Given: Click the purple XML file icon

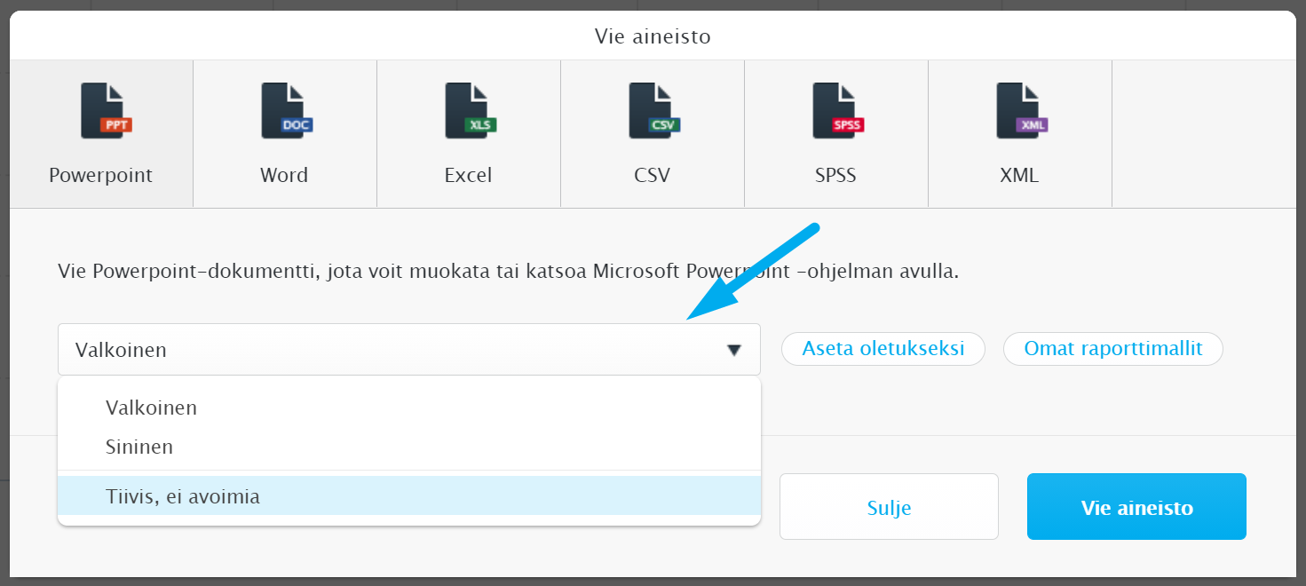Looking at the screenshot, I should click(1021, 111).
